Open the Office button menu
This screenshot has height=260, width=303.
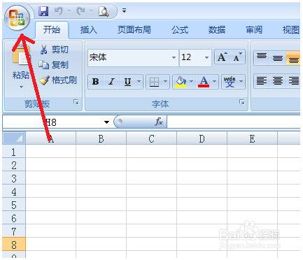tap(17, 17)
